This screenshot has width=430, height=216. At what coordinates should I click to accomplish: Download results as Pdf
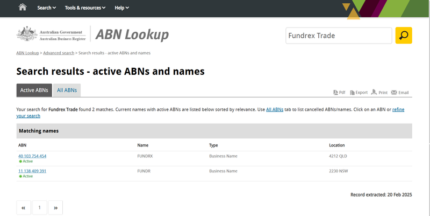(x=339, y=93)
